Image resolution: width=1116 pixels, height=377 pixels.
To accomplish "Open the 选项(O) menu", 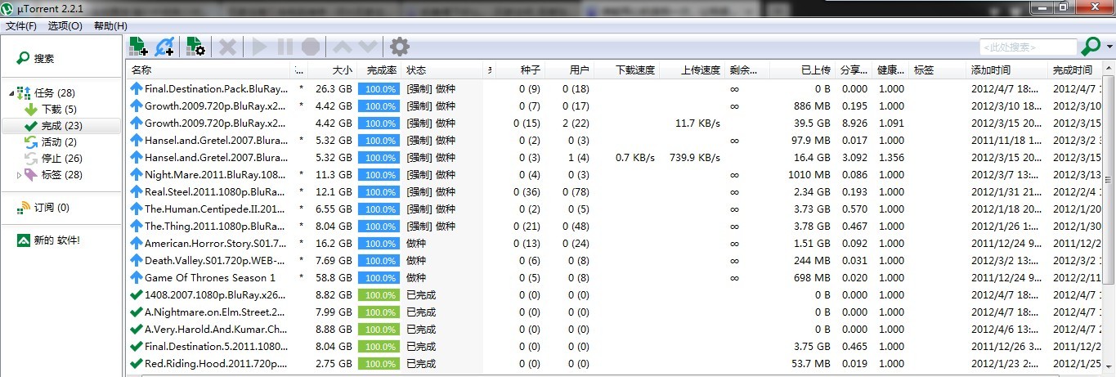I will pyautogui.click(x=65, y=26).
